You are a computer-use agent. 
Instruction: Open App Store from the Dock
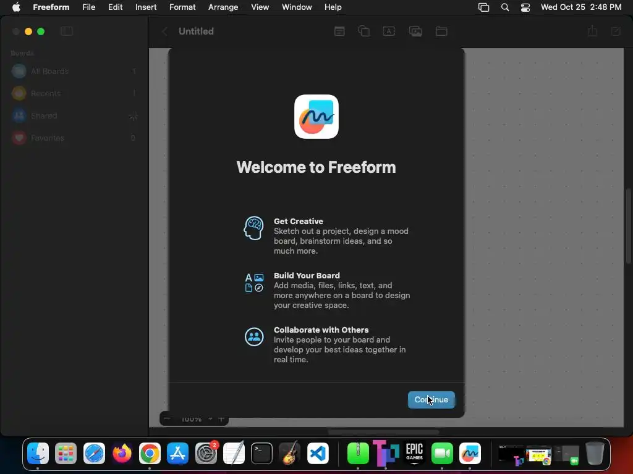[x=177, y=454]
